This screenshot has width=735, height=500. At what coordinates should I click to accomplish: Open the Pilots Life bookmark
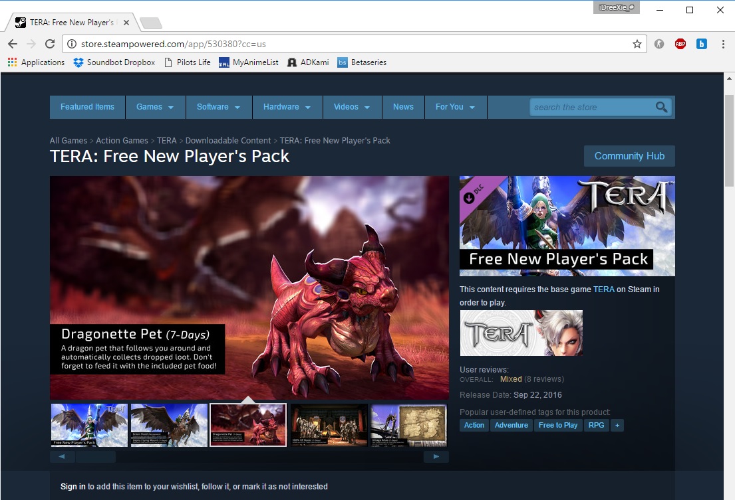188,62
